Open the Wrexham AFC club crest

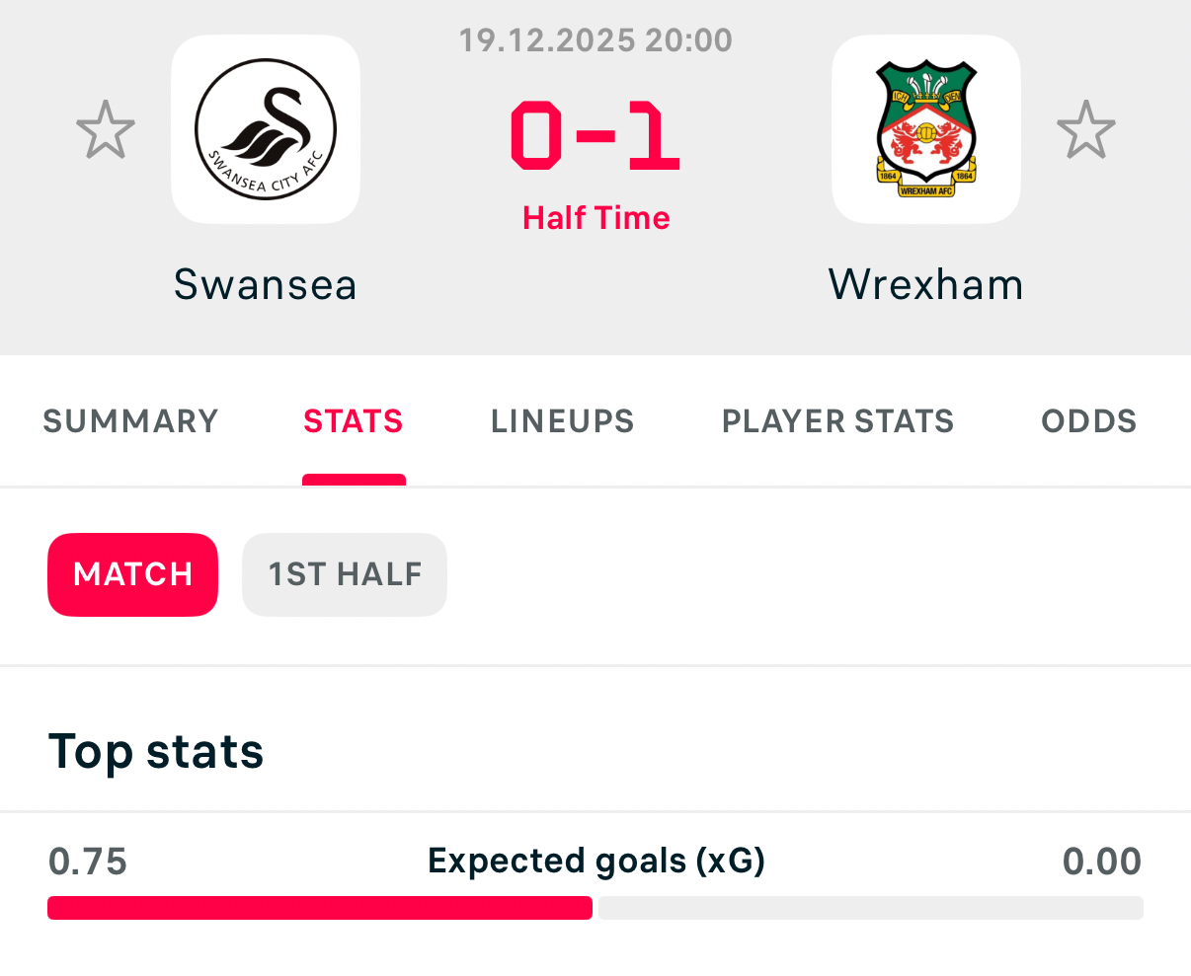tap(925, 129)
